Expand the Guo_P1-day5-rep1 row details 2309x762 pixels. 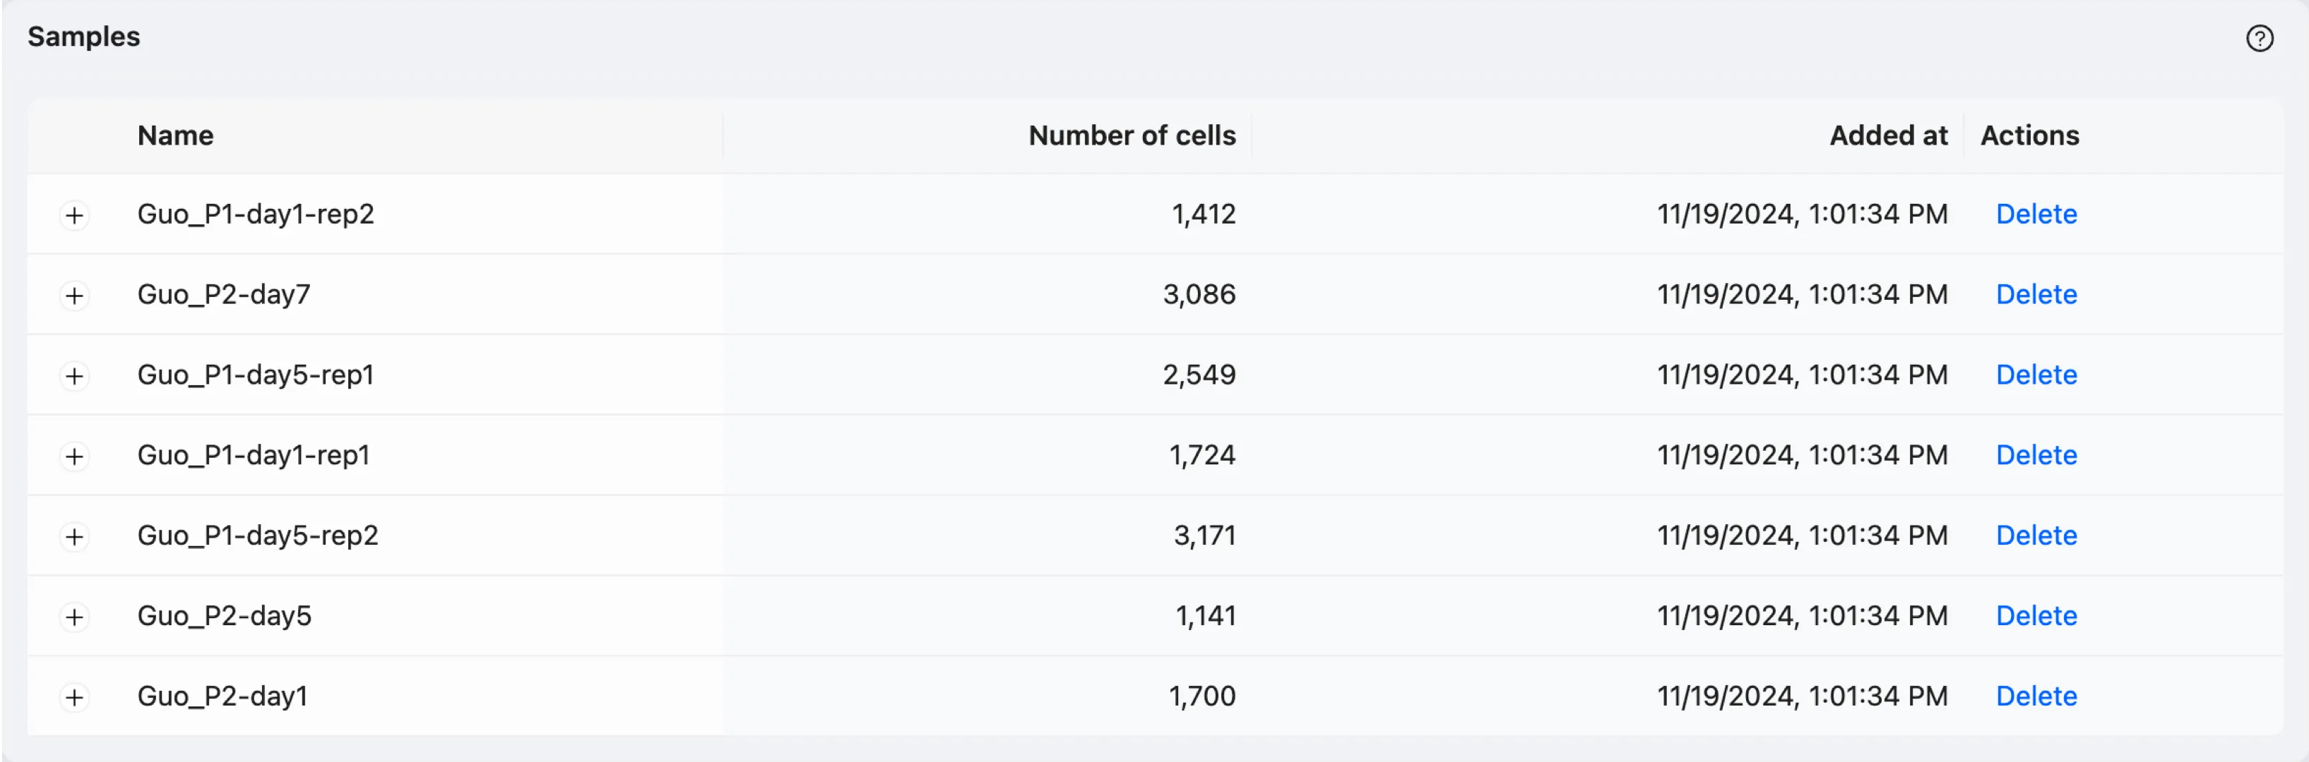tap(74, 375)
